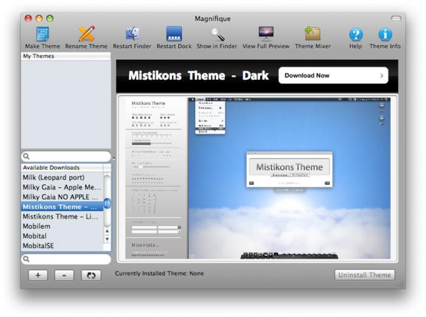426x317 pixels.
Task: Click the My Themes search field
Action: click(66, 156)
